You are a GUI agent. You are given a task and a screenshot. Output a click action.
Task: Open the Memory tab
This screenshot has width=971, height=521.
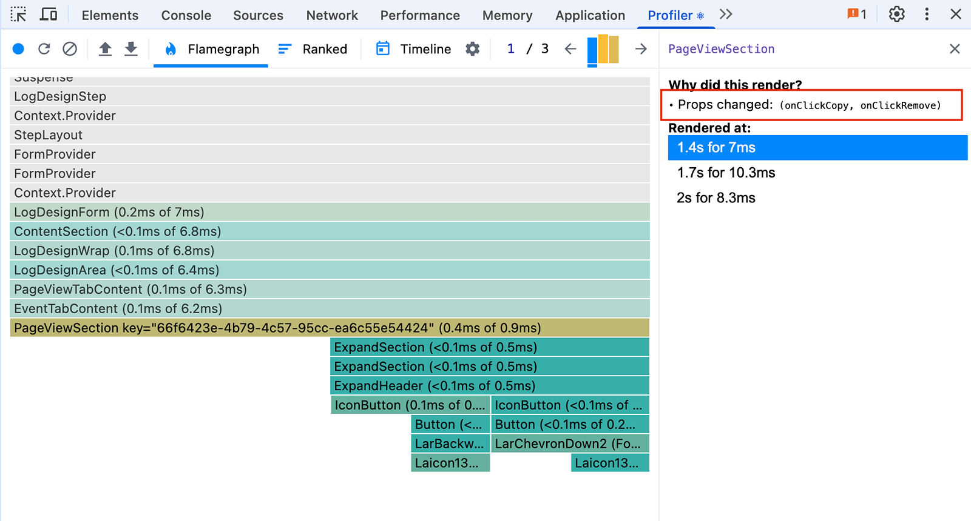pyautogui.click(x=507, y=15)
